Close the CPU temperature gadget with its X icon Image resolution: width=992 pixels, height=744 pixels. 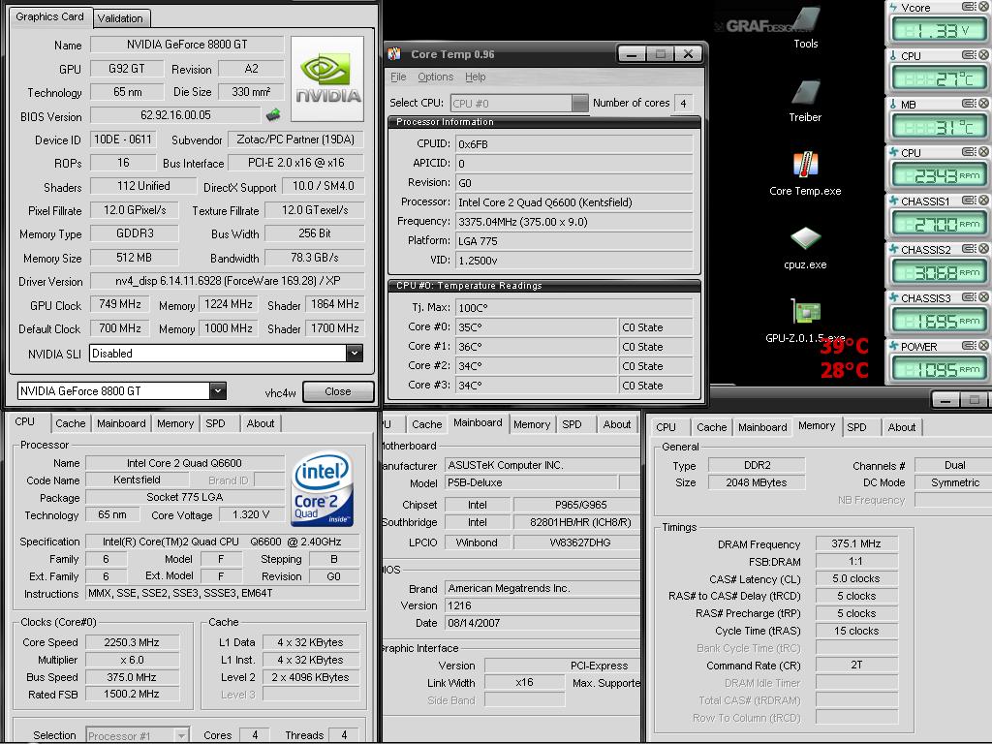click(984, 55)
